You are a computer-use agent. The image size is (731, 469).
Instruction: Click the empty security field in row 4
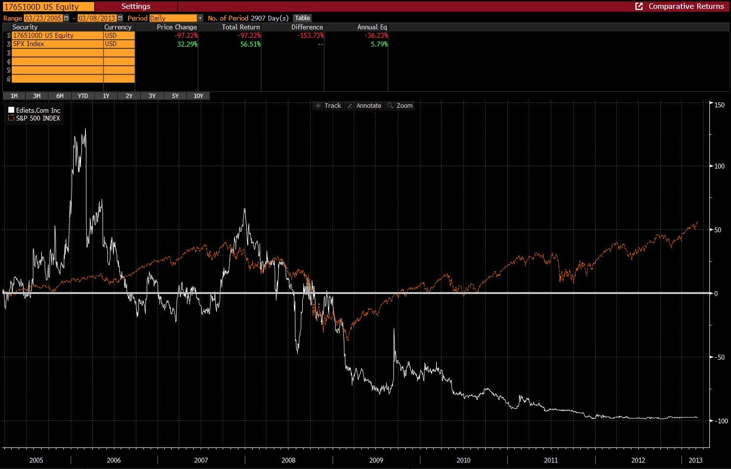coord(57,62)
